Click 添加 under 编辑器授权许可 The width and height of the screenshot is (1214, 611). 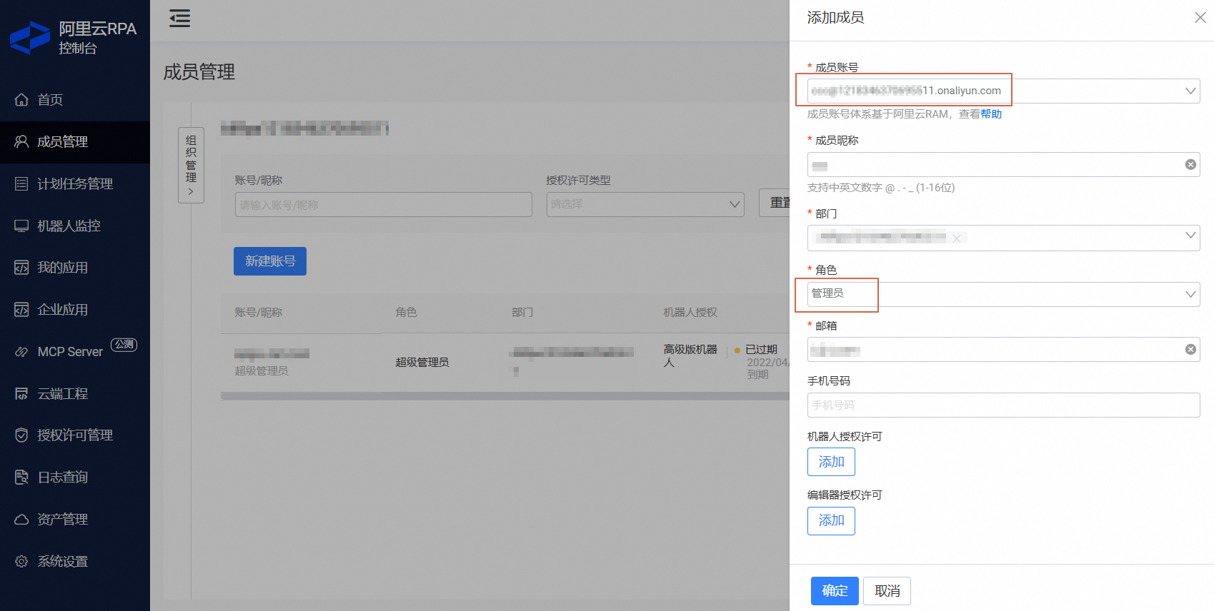coord(831,520)
